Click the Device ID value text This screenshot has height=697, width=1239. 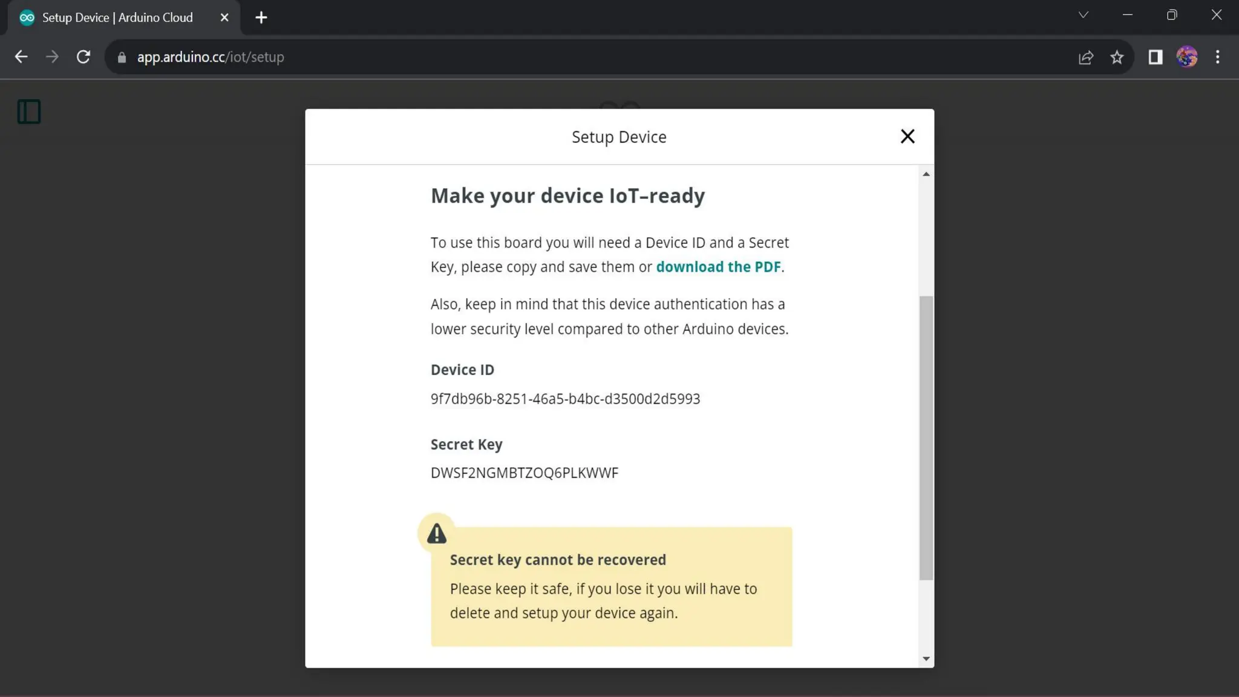point(565,399)
